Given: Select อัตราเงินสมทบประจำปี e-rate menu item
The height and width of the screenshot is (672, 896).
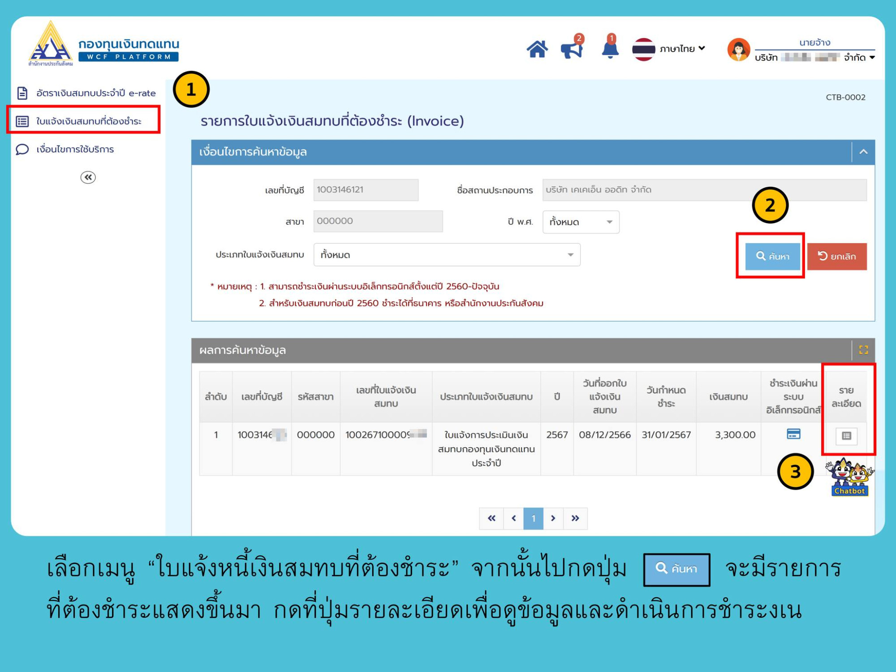Looking at the screenshot, I should click(95, 93).
